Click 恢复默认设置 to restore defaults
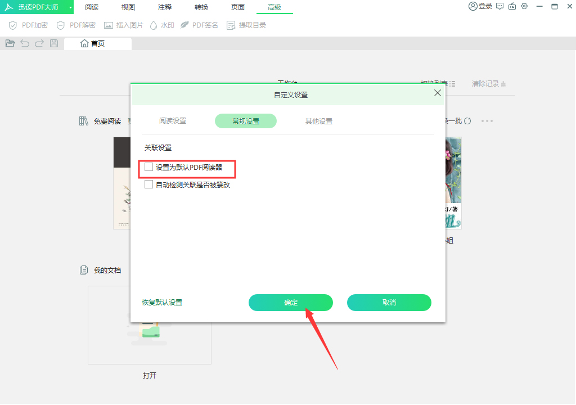 (161, 303)
